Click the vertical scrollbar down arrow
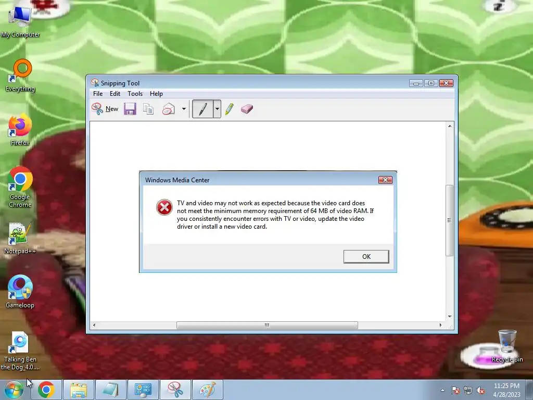533x400 pixels. [x=450, y=316]
